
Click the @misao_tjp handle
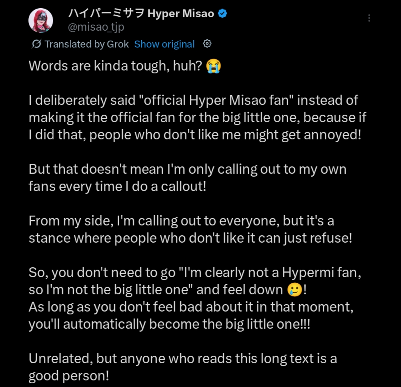click(96, 27)
